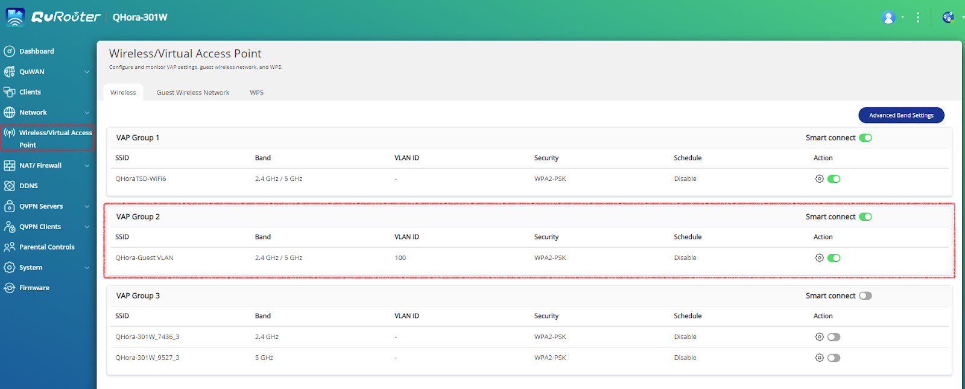
Task: Disable Smart connect for VAP Group 1
Action: point(865,138)
